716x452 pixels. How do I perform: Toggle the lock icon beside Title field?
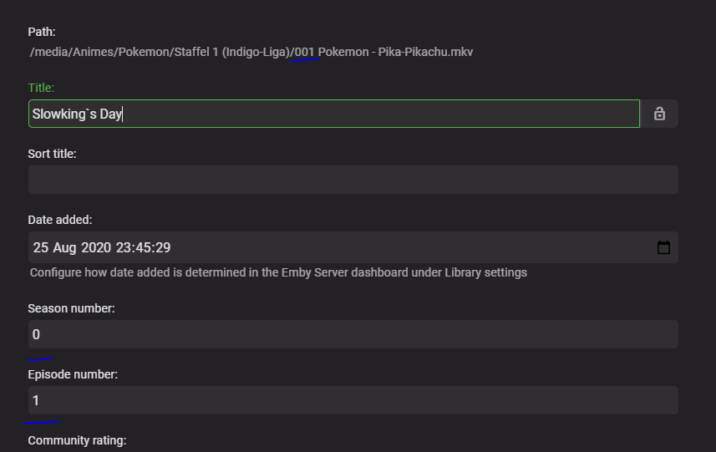[x=659, y=114]
